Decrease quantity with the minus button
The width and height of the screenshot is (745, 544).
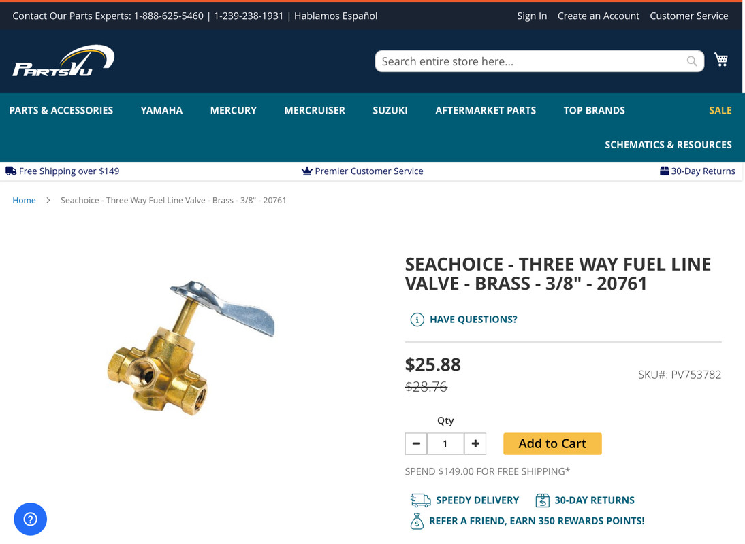(416, 444)
